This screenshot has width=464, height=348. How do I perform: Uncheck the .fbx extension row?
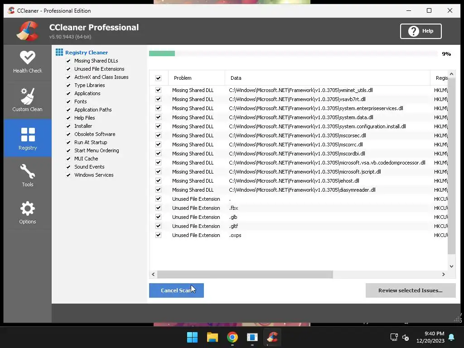click(x=158, y=208)
